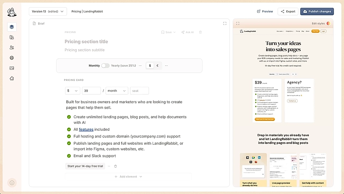Click the Ask AI sparkle button
Screen dimensions: 344x194
[187, 32]
